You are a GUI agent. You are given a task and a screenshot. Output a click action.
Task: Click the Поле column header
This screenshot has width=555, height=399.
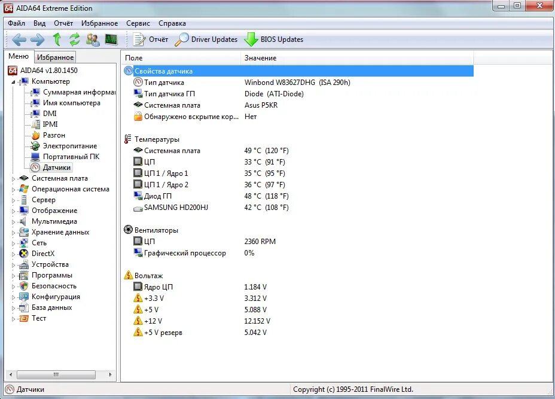[181, 57]
